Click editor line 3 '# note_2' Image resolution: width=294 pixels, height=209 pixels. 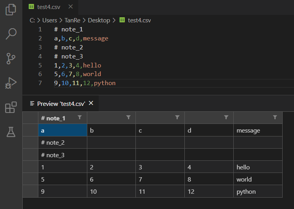[69, 47]
